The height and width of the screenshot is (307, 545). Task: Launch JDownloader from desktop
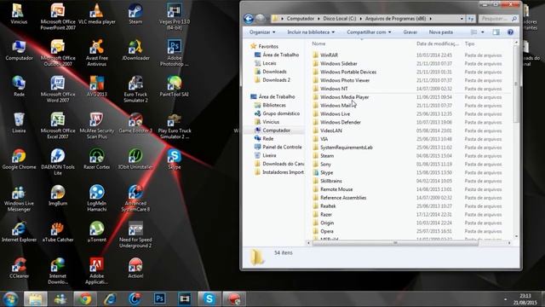pos(135,50)
